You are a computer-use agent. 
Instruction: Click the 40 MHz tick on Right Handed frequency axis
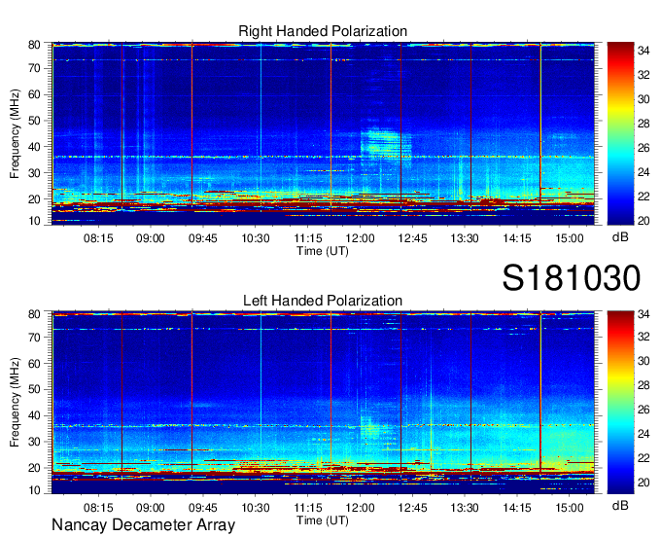point(34,147)
